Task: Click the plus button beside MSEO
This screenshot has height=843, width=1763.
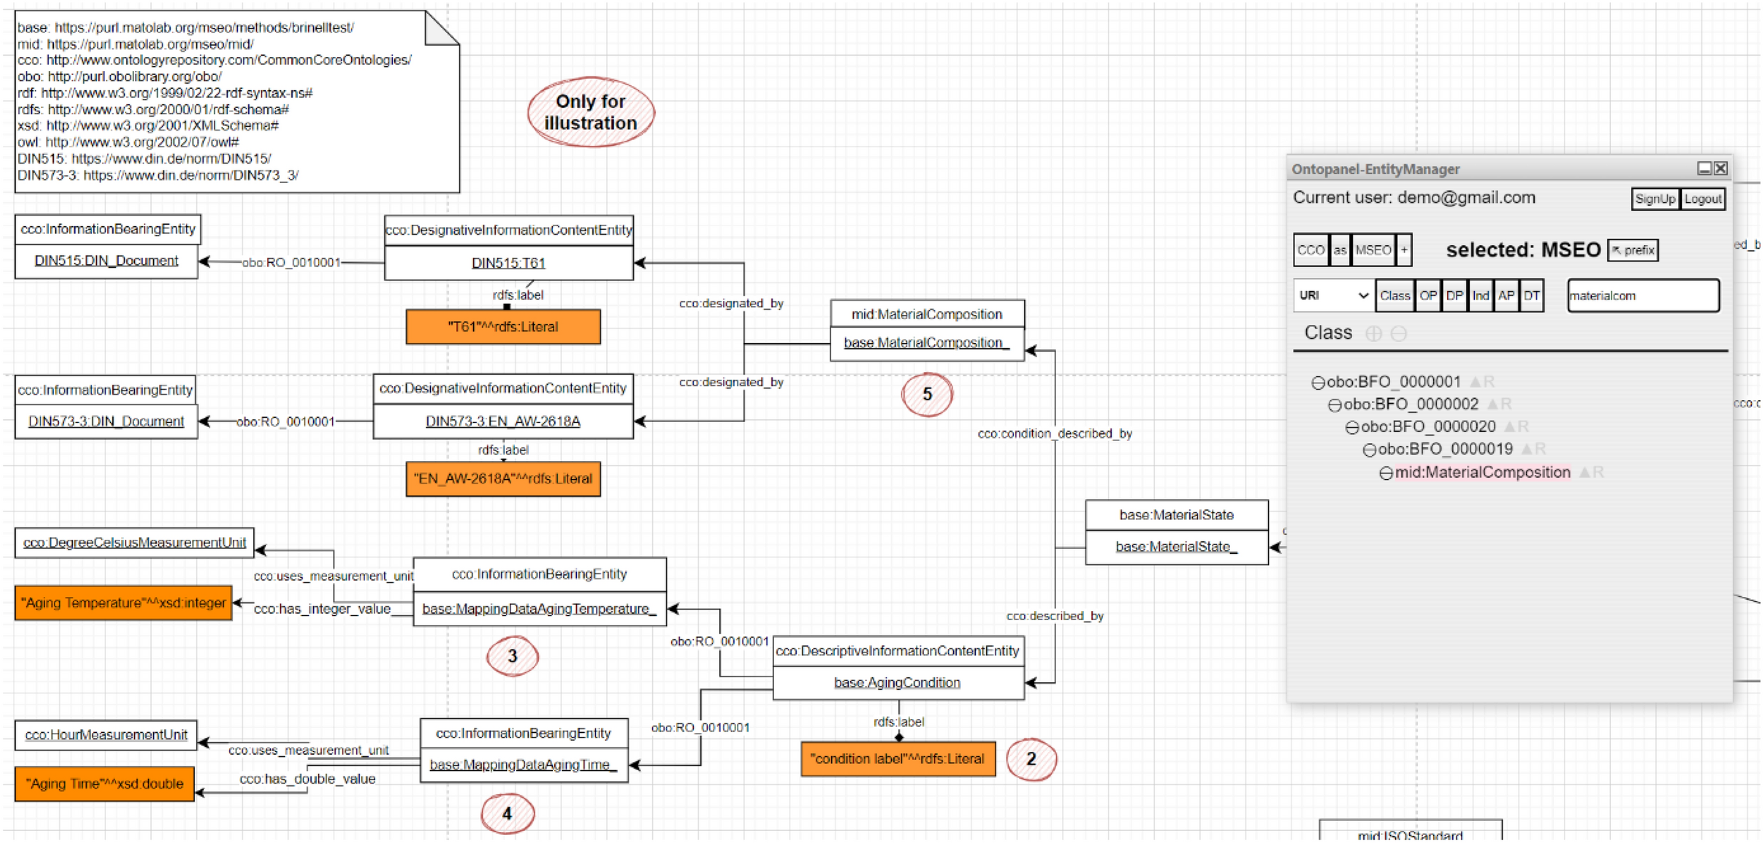Action: (1403, 249)
